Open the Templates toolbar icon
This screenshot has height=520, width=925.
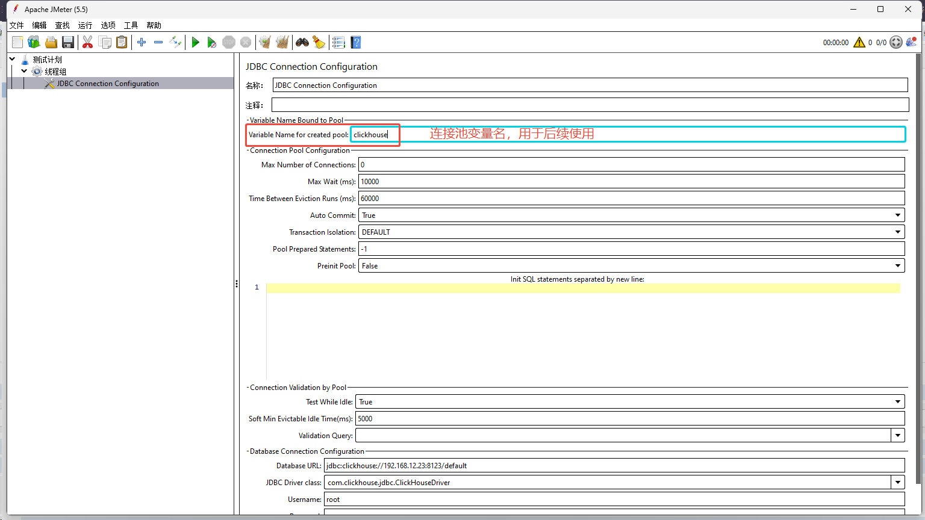pyautogui.click(x=34, y=42)
